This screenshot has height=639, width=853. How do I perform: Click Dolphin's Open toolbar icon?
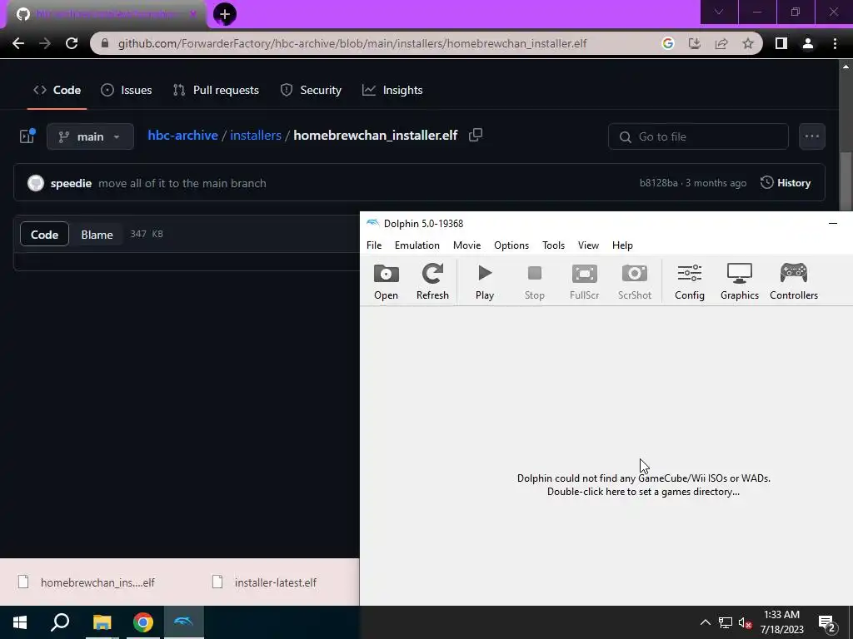387,281
